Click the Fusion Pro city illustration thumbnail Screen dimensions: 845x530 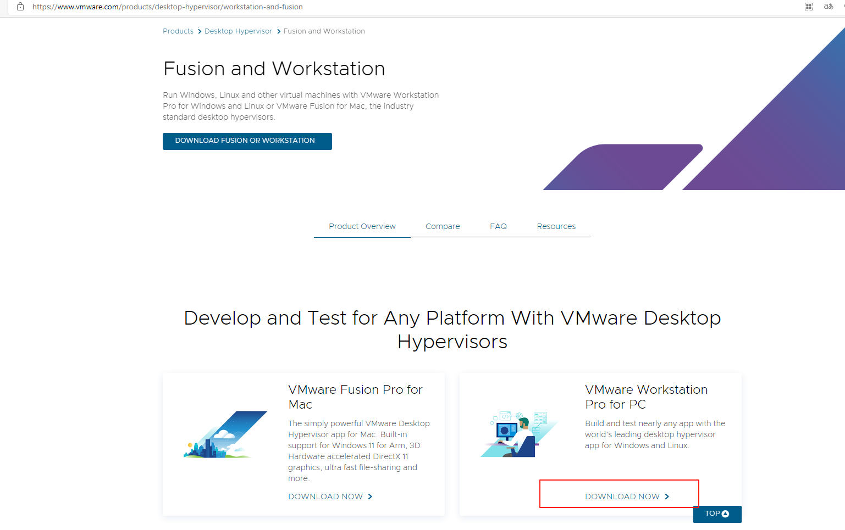[x=225, y=434]
